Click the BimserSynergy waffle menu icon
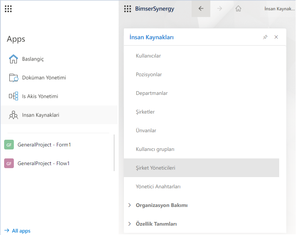 [x=128, y=9]
